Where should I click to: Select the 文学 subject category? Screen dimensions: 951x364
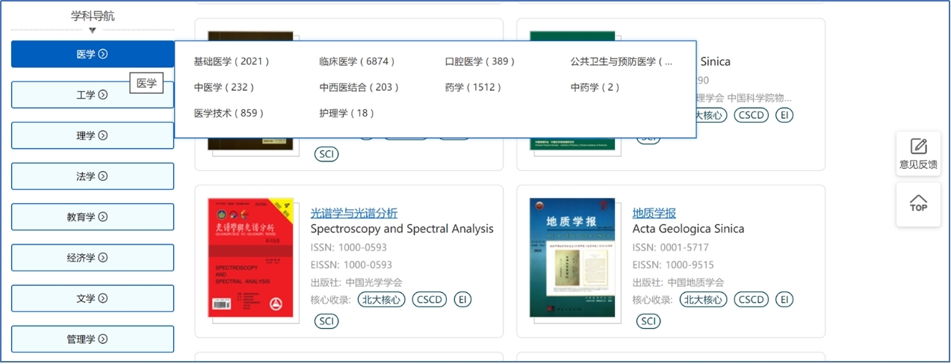pyautogui.click(x=92, y=299)
